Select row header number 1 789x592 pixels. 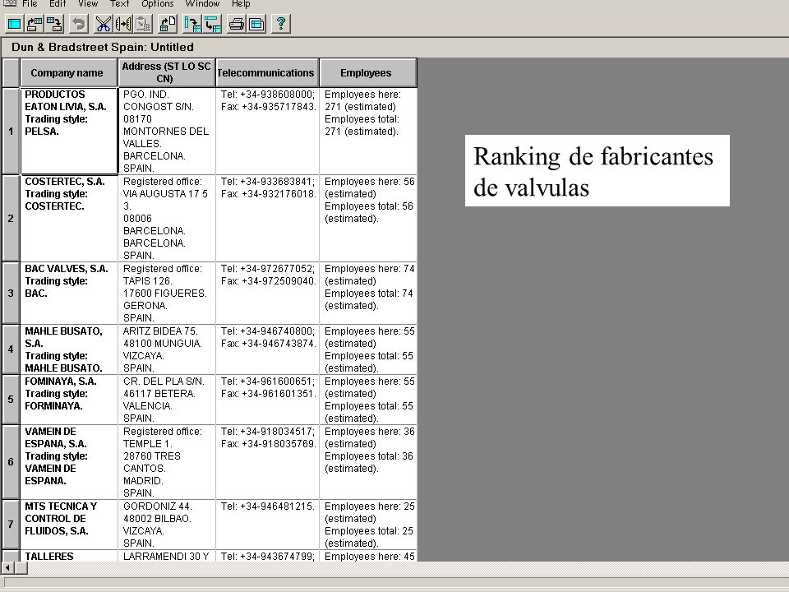pyautogui.click(x=11, y=131)
